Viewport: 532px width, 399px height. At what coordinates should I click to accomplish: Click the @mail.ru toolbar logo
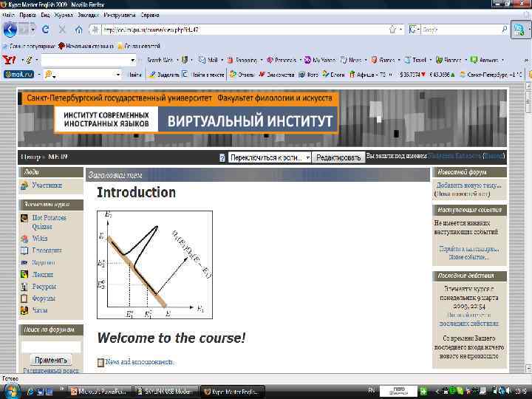[19, 75]
